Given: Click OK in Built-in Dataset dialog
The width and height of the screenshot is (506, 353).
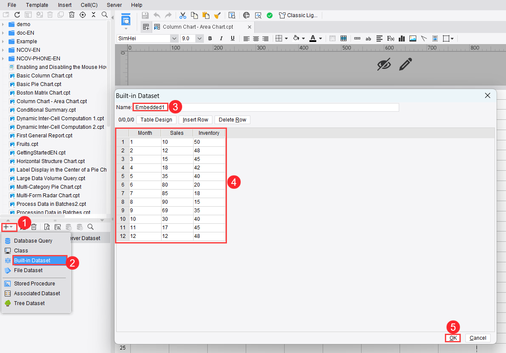Looking at the screenshot, I should (453, 338).
